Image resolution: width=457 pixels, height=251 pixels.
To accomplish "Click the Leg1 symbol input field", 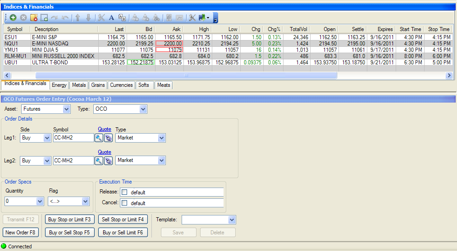I will point(73,138).
